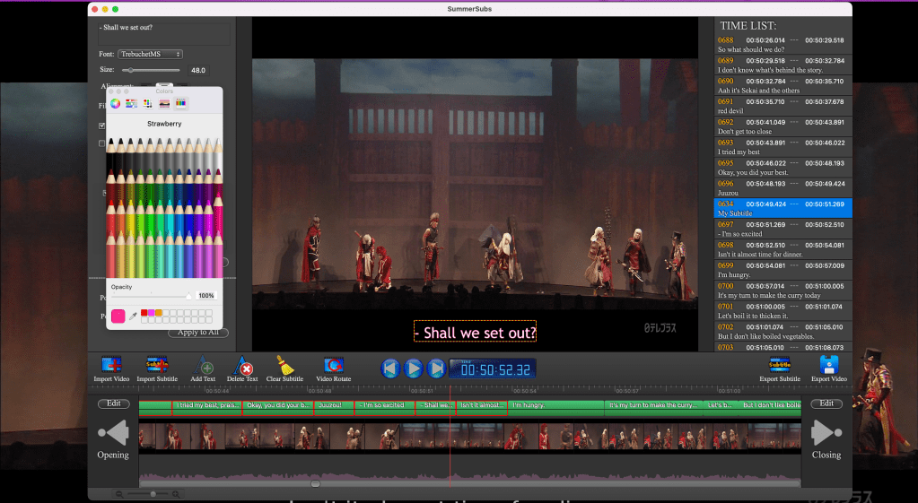The width and height of the screenshot is (918, 503).
Task: Select time list entry 'Don't get too close'
Action: click(783, 126)
